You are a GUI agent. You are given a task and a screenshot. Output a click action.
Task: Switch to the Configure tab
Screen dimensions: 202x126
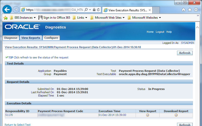tap(51, 38)
